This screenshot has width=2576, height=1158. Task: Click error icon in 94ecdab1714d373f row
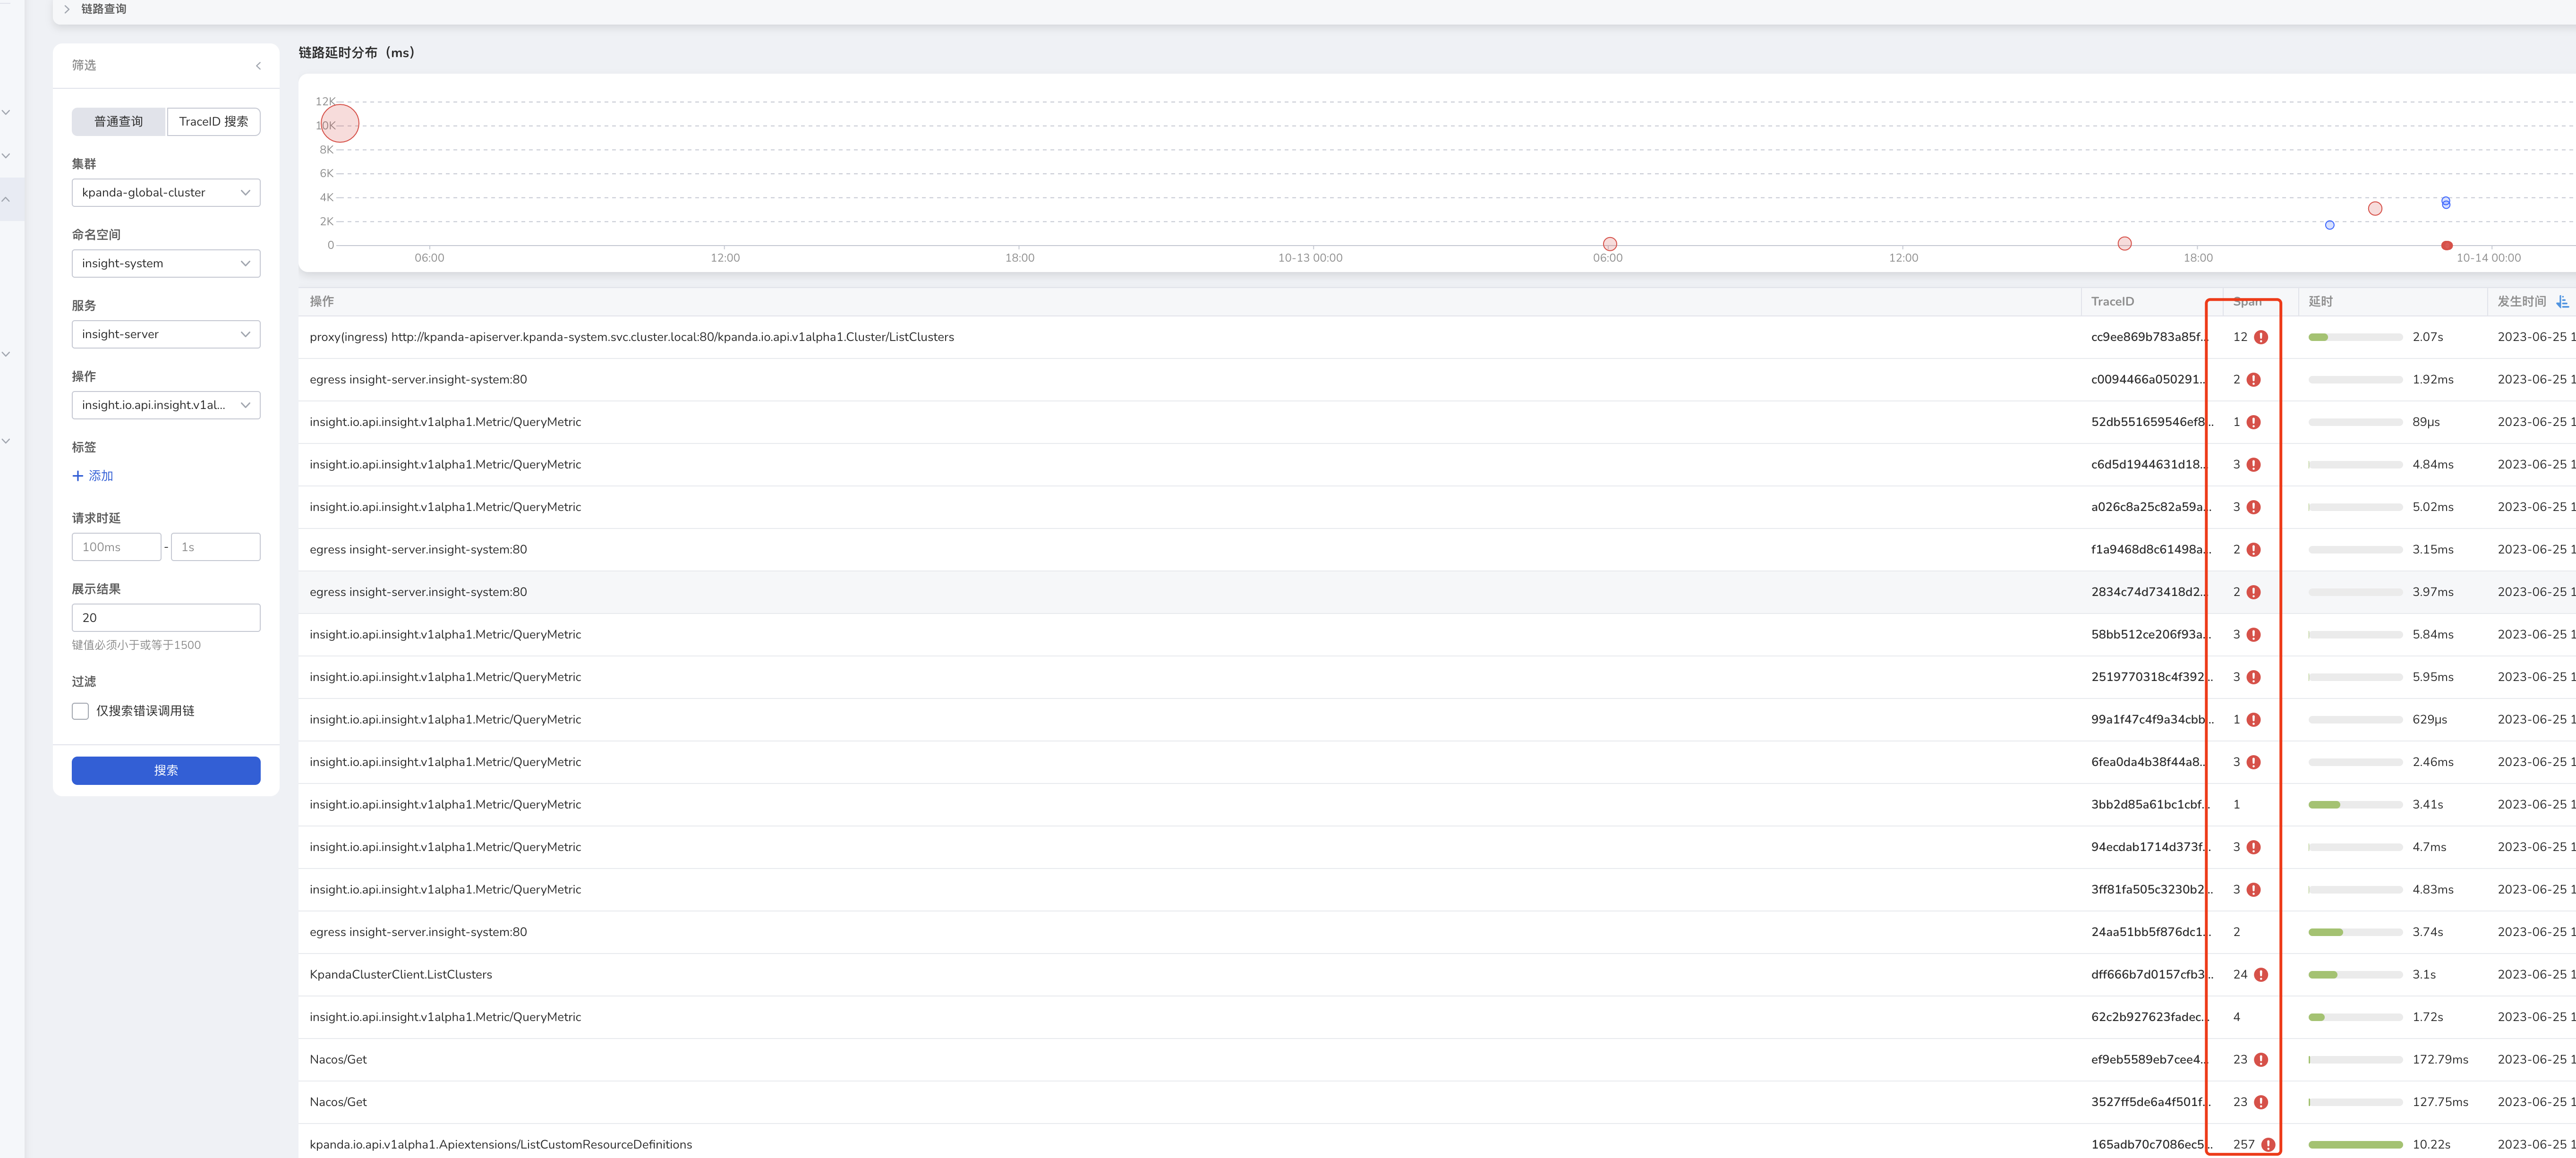(x=2254, y=847)
